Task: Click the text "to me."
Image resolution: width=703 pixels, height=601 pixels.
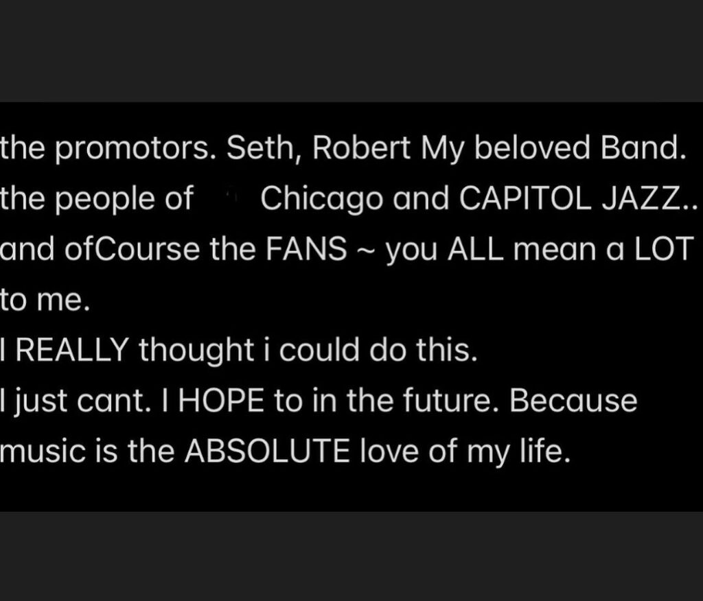Action: [45, 299]
